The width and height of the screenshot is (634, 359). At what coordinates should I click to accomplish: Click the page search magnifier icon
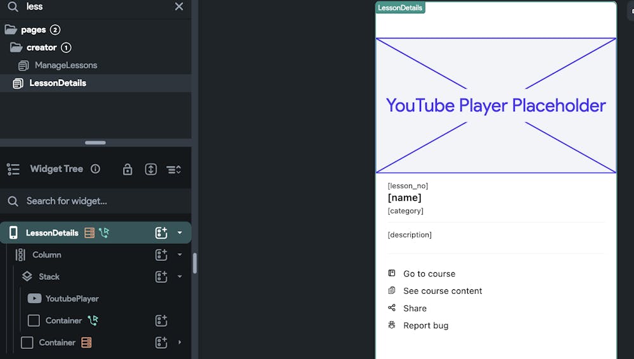click(x=13, y=6)
